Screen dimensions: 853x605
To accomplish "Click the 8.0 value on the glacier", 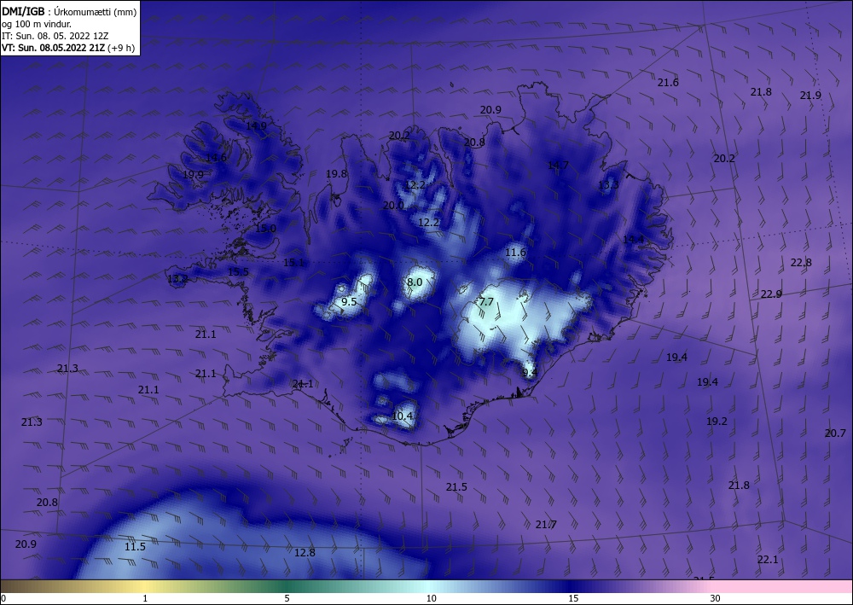I will point(415,282).
